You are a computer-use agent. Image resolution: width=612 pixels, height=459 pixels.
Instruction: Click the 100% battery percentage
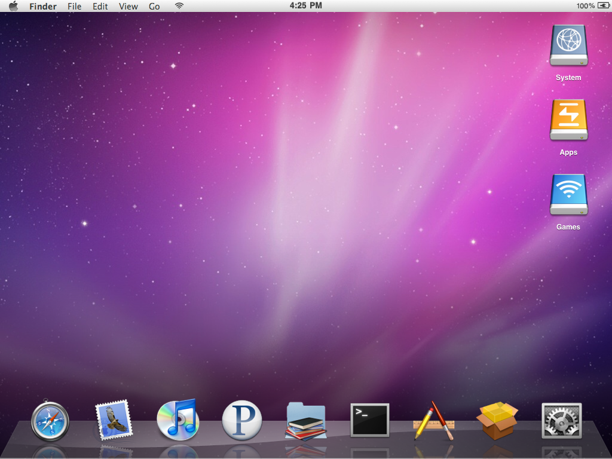pos(586,6)
